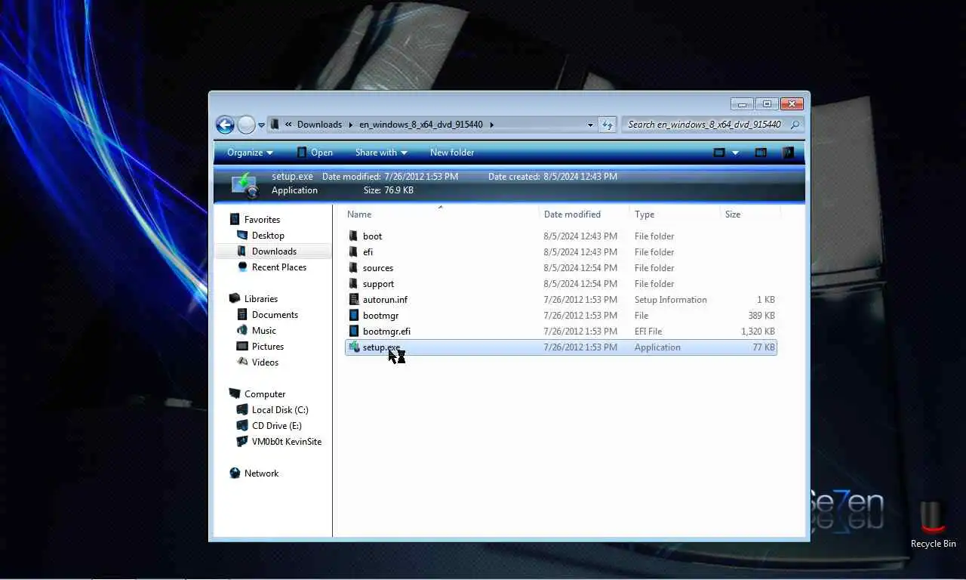Image resolution: width=966 pixels, height=580 pixels.
Task: Click the Setup Information type cell
Action: pyautogui.click(x=671, y=300)
